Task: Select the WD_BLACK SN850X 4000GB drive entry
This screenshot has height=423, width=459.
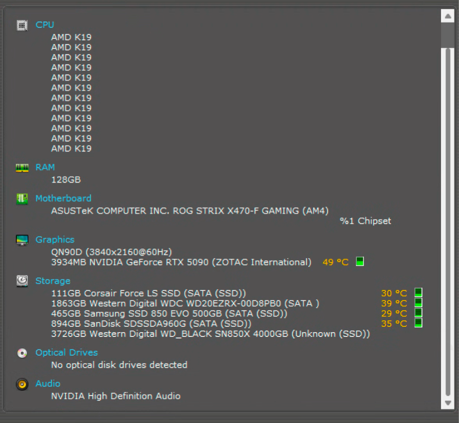Action: point(210,334)
